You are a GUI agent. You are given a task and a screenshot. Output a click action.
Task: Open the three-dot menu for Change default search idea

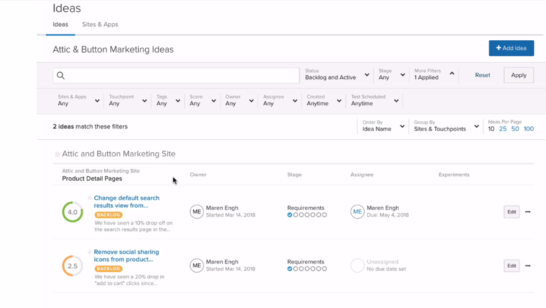527,212
